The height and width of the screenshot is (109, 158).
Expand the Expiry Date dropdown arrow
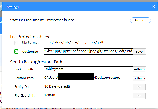point(139,87)
